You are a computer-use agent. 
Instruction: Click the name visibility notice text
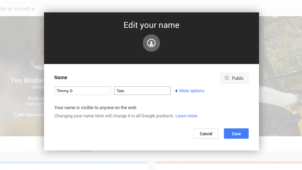[96, 108]
